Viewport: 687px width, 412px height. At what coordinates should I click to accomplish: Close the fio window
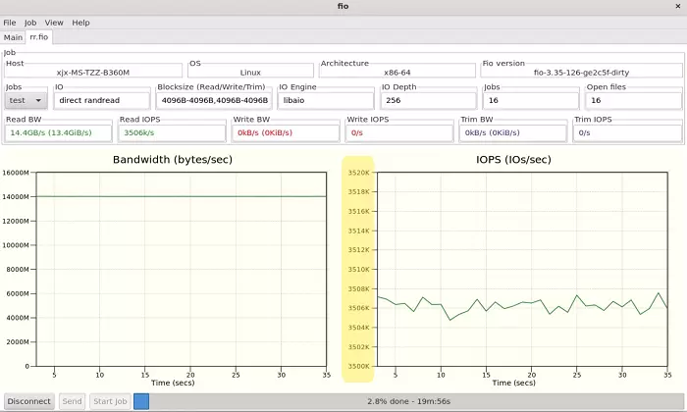677,6
